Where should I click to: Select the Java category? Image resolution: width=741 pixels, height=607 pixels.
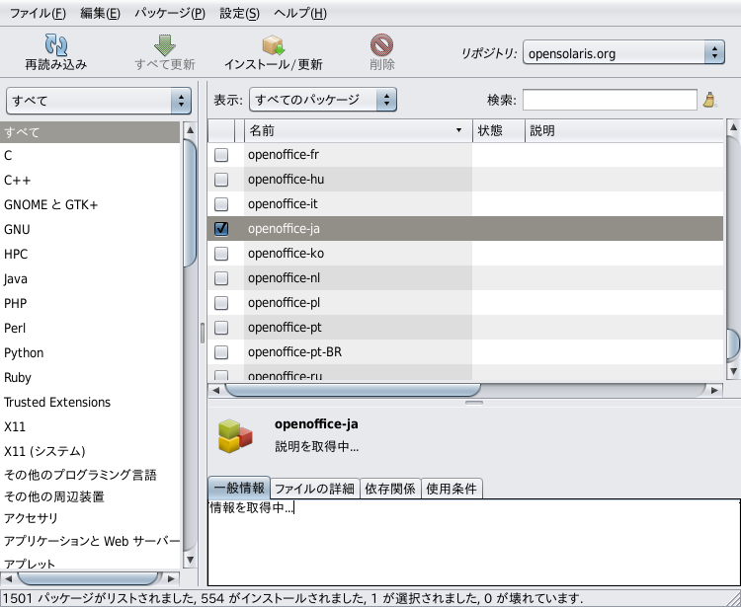coord(90,278)
